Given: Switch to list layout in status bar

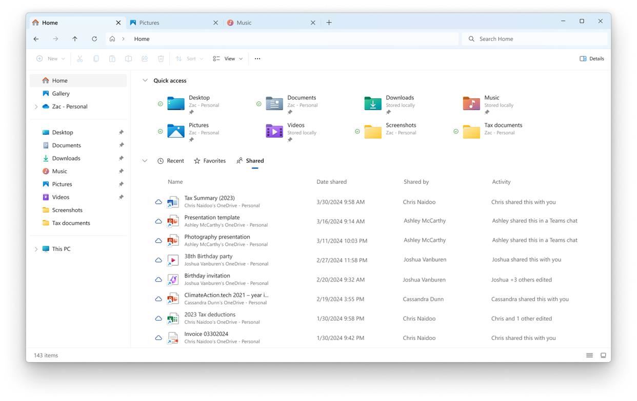Looking at the screenshot, I should click(x=589, y=355).
